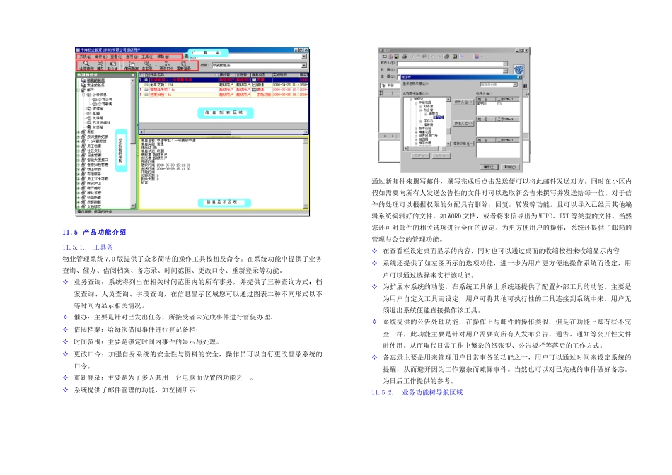Open the 帮助 menu

pyautogui.click(x=163, y=57)
